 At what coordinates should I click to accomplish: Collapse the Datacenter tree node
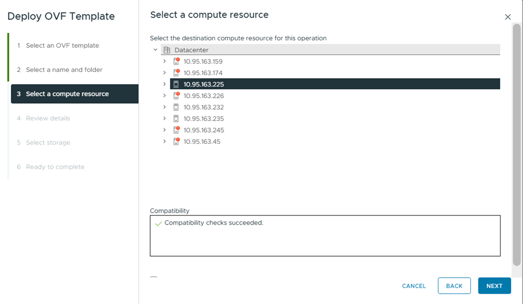point(156,50)
